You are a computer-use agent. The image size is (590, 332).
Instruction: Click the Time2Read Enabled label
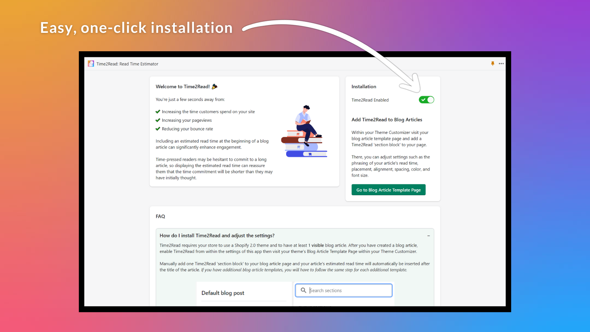[370, 100]
